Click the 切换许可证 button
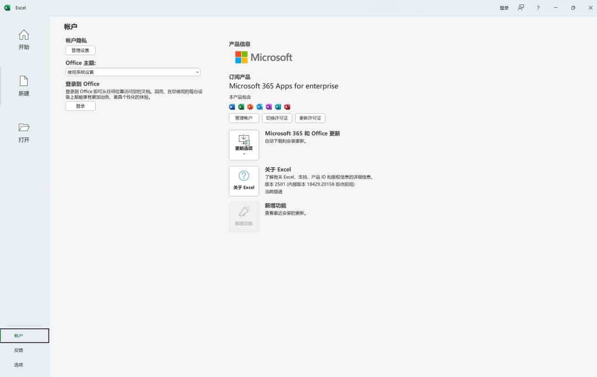This screenshot has height=377, width=597. point(277,118)
